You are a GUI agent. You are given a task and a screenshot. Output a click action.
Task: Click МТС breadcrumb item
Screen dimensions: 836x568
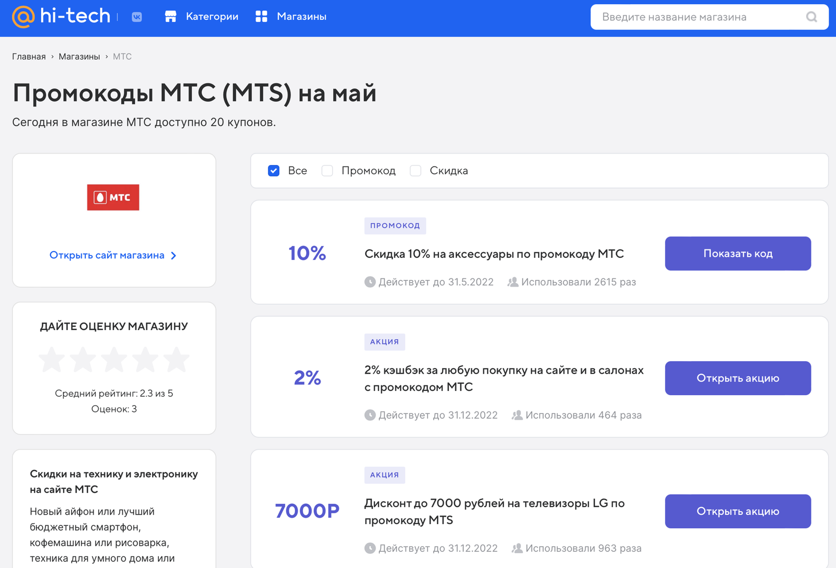(x=122, y=56)
